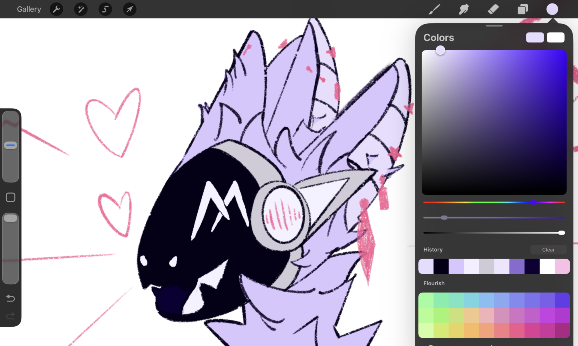Clear the color History
Image resolution: width=578 pixels, height=346 pixels.
(548, 250)
